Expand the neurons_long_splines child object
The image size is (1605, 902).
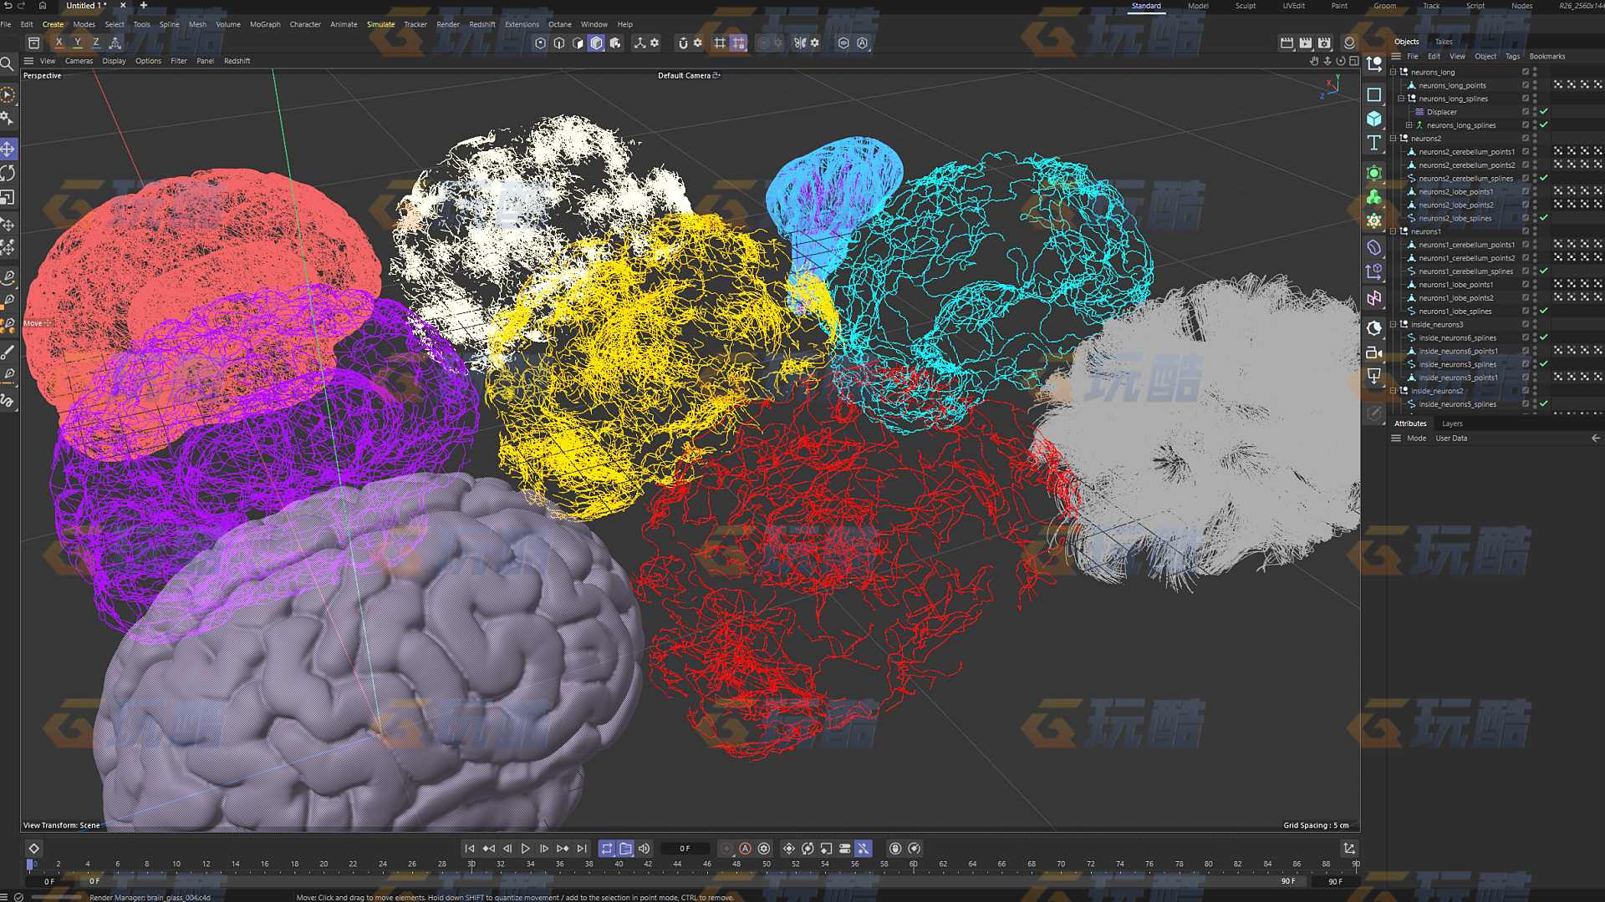[x=1409, y=125]
